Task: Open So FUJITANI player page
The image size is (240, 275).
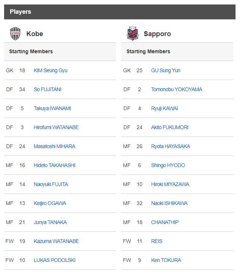Action: click(47, 89)
